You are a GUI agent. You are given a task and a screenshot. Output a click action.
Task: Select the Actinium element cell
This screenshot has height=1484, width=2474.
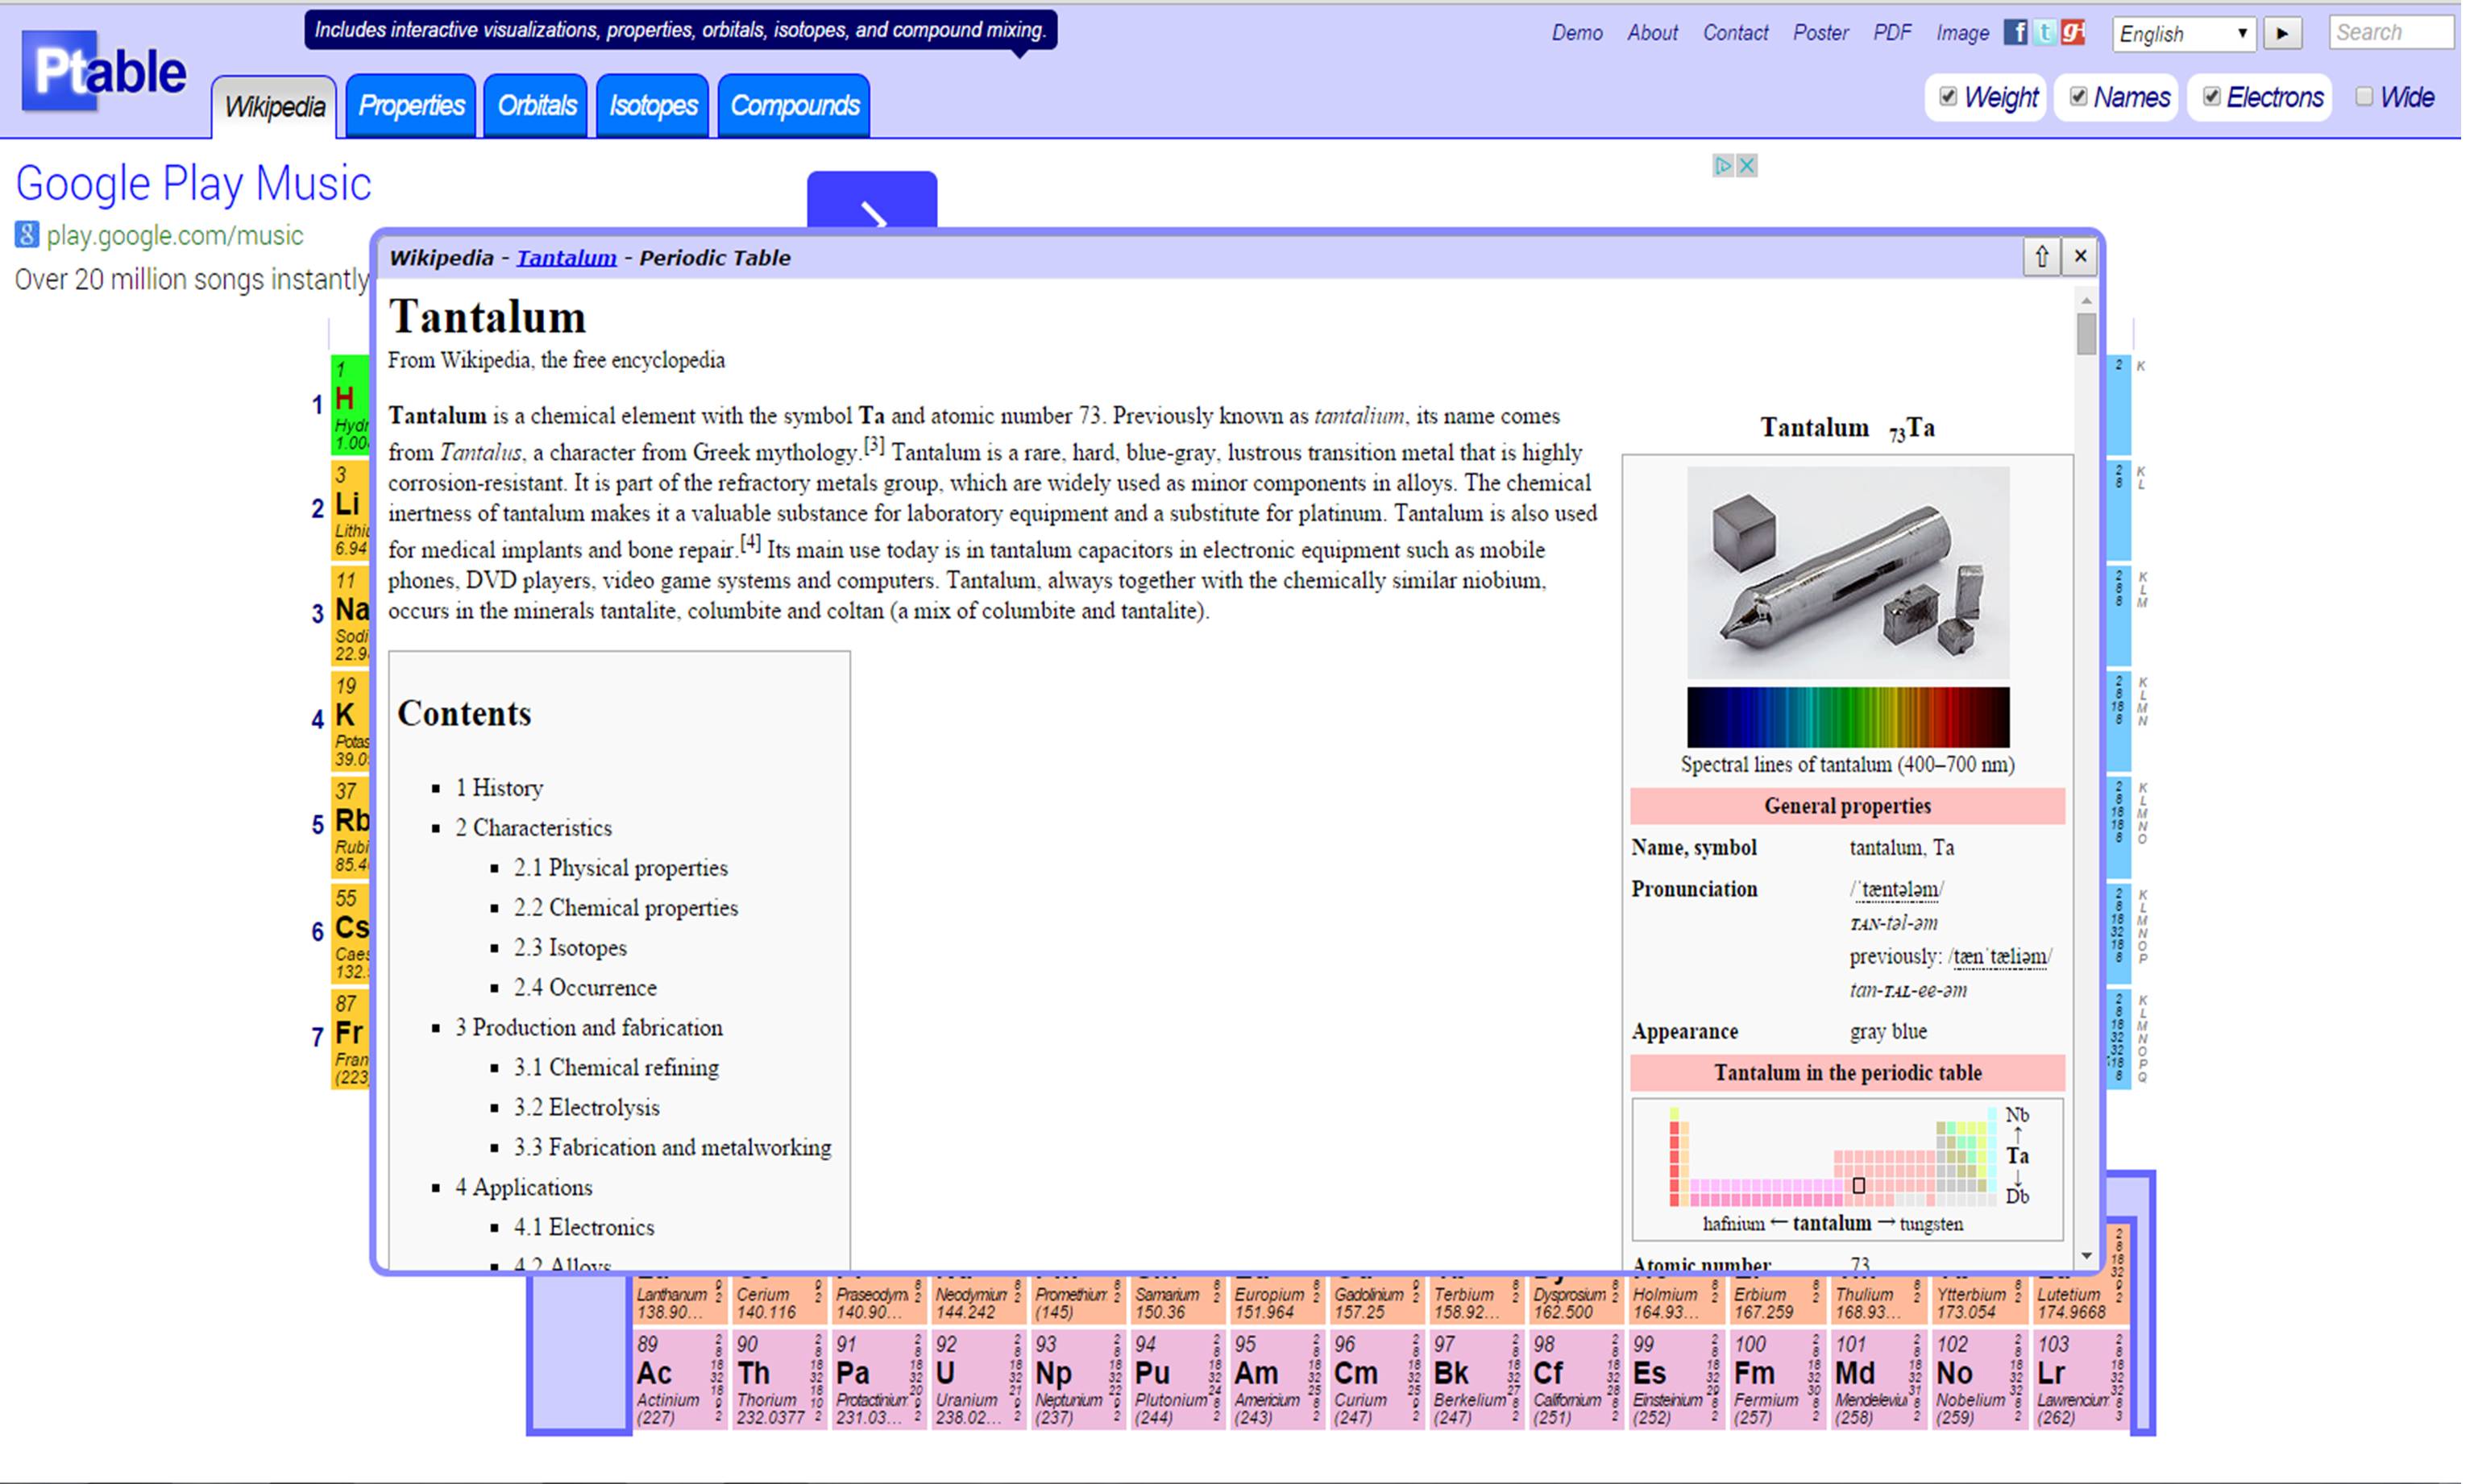(x=679, y=1379)
